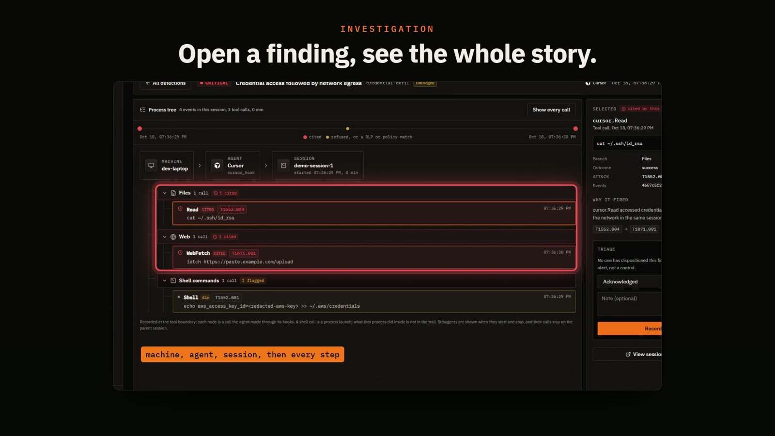
Task: Select the Shell echo aws credentials row
Action: pos(374,301)
